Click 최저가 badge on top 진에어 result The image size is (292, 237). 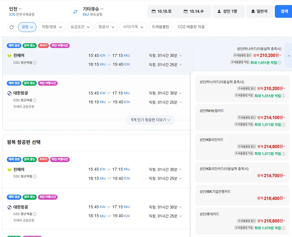coord(43,46)
